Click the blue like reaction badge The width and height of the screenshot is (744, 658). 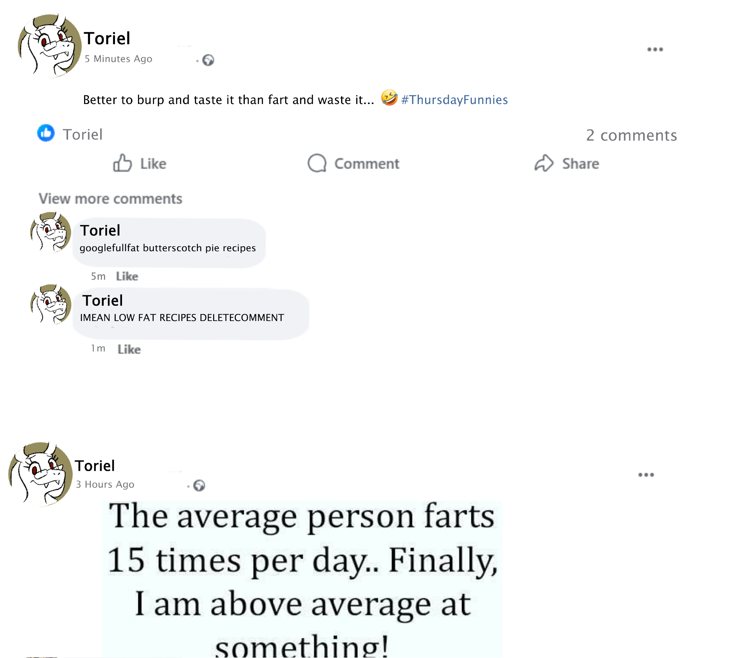46,133
